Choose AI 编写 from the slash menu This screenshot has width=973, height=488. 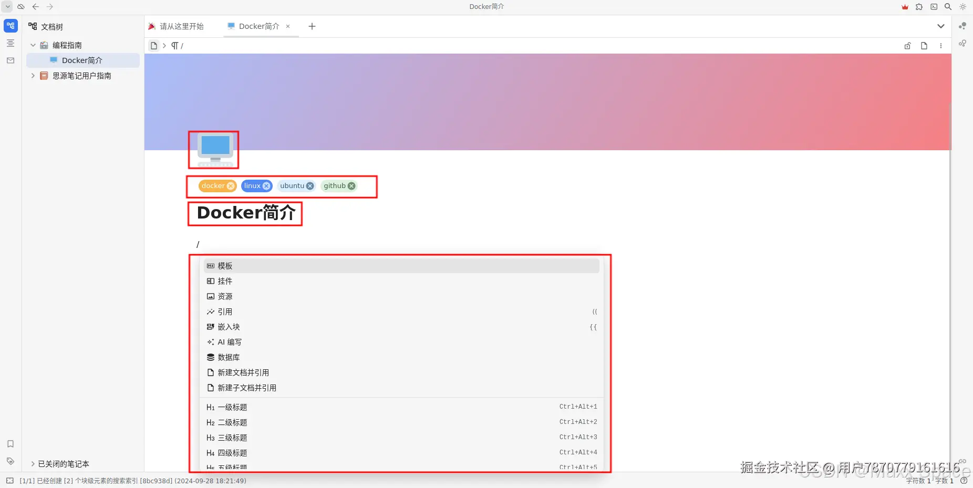[x=401, y=342]
